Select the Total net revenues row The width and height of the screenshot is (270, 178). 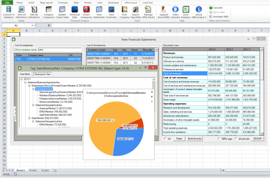click(211, 74)
